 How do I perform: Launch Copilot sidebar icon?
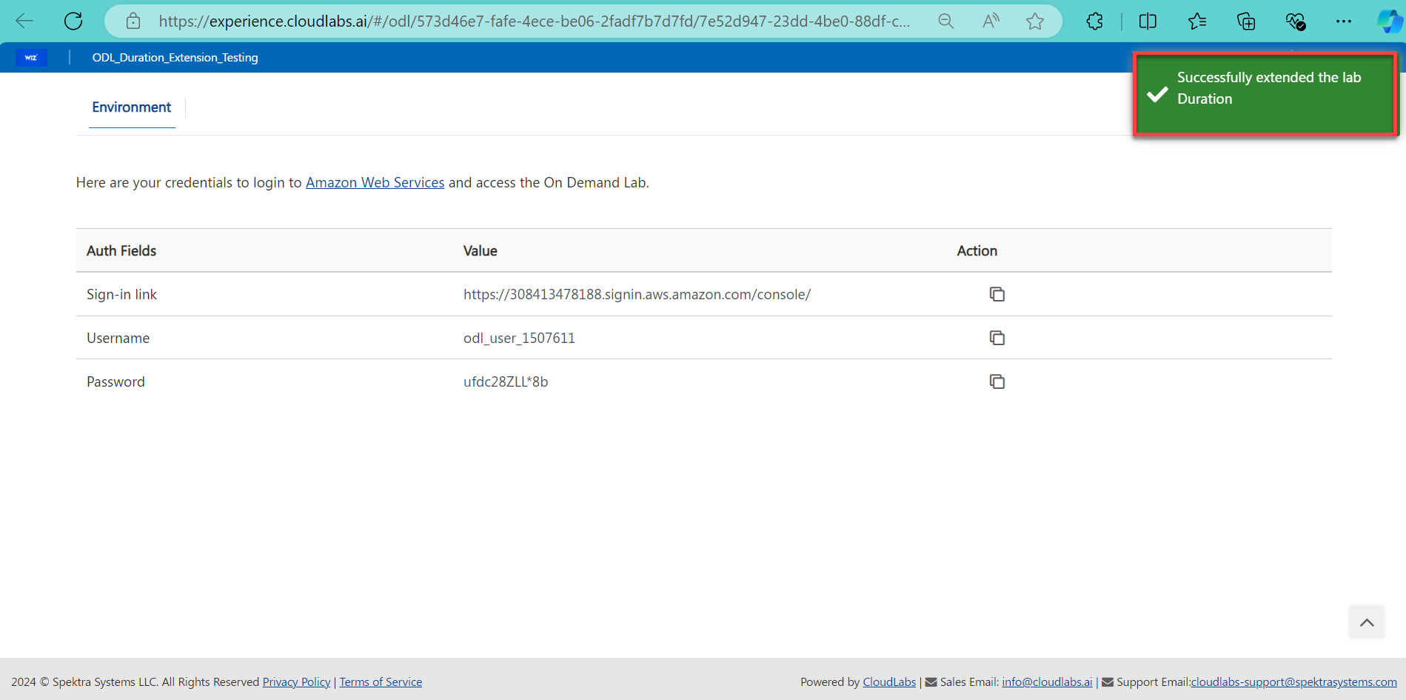(1389, 21)
